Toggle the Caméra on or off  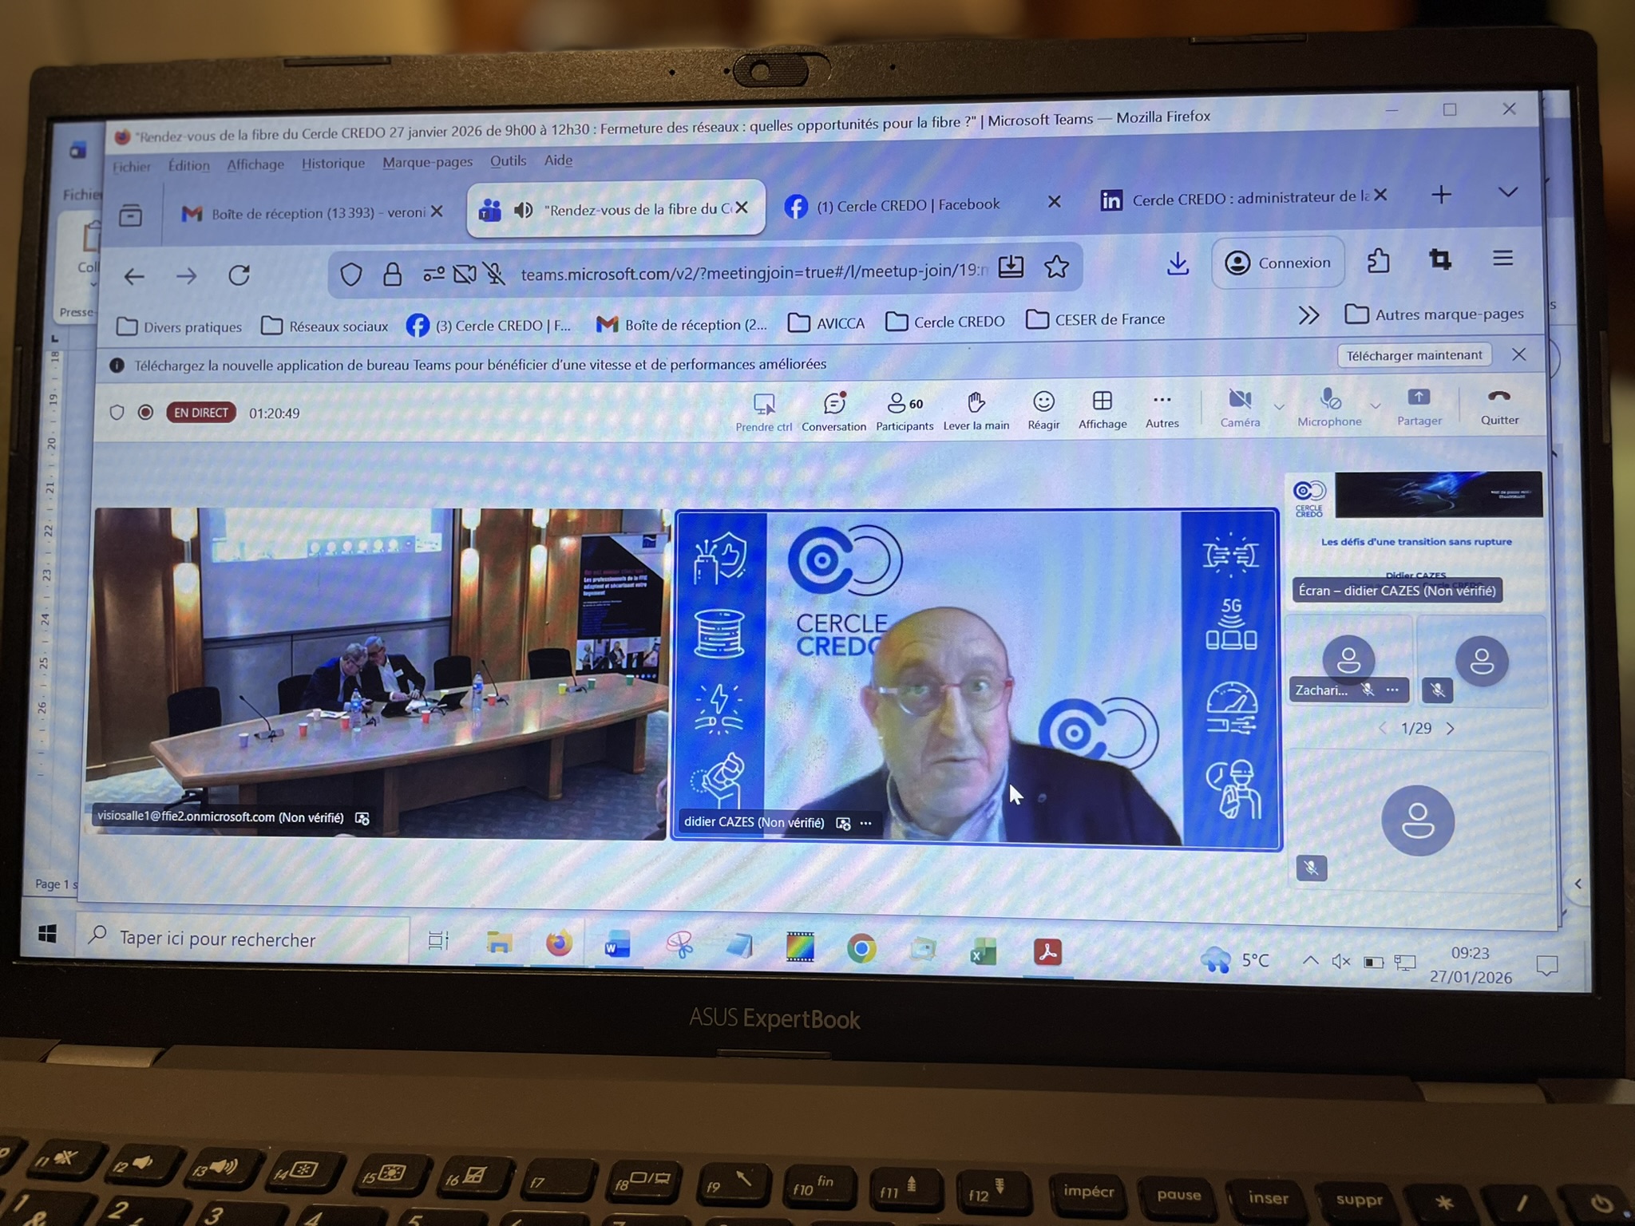tap(1239, 399)
